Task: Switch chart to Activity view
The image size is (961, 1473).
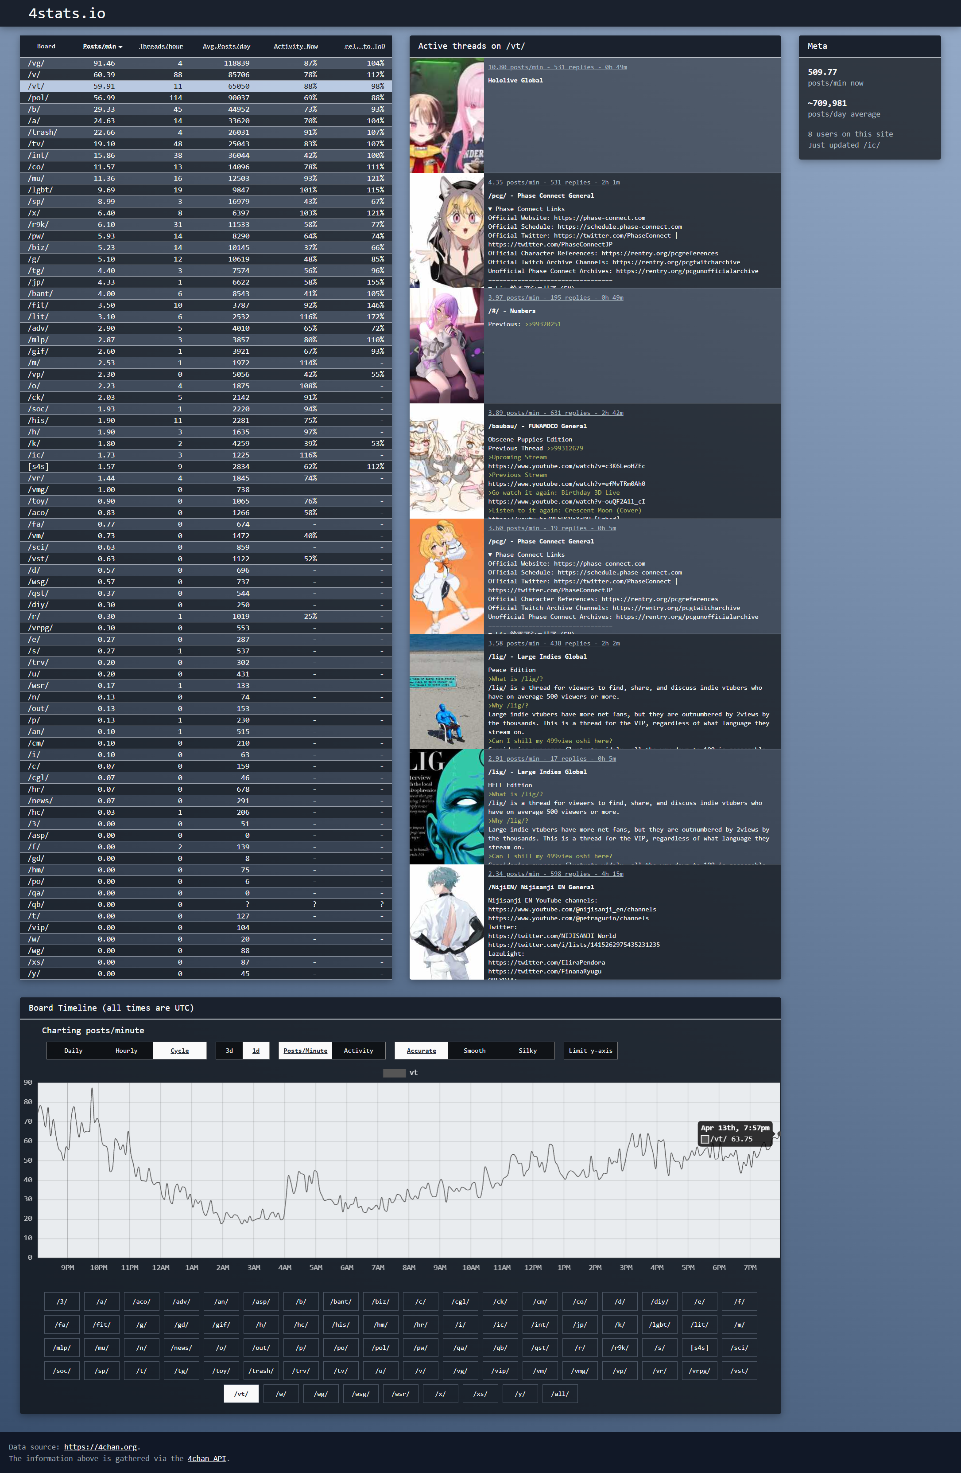Action: tap(358, 1050)
